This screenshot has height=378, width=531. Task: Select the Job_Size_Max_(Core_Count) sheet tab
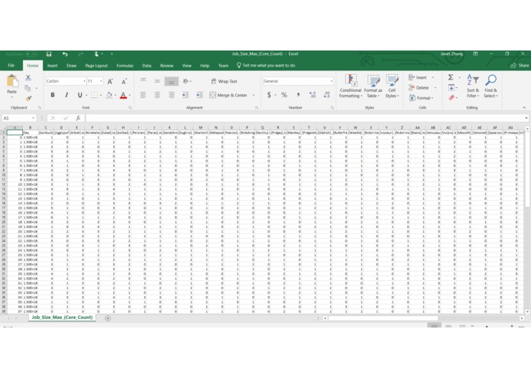62,318
